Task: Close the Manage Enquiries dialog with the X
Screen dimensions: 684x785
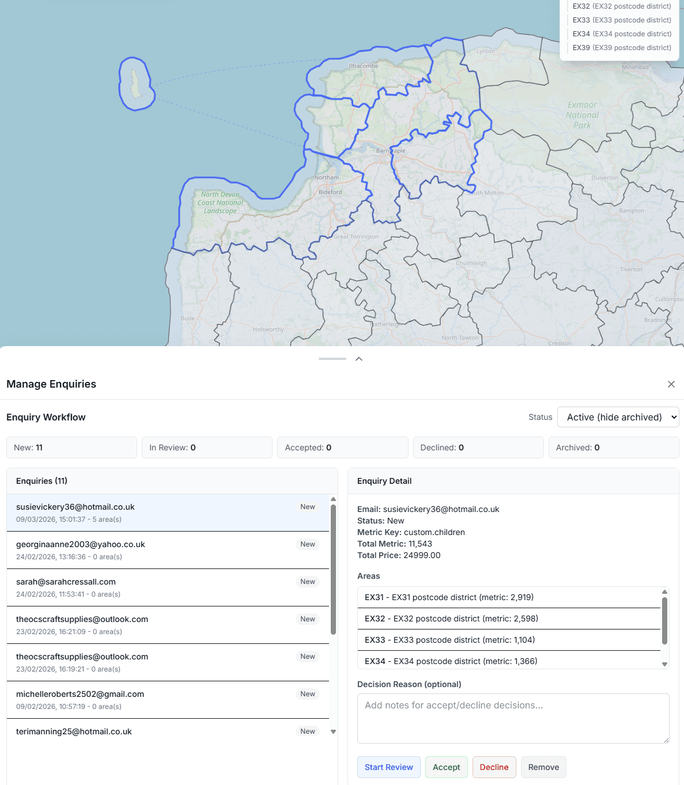Action: (x=671, y=384)
